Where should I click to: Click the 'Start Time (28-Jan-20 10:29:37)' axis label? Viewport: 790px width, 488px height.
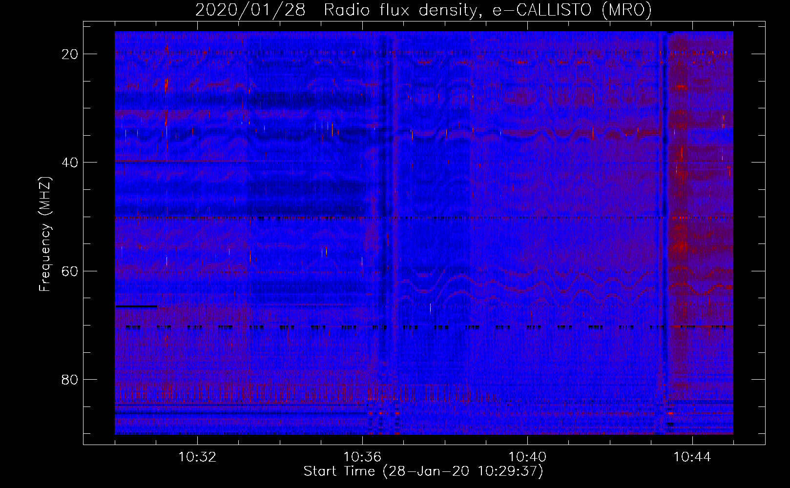click(423, 471)
